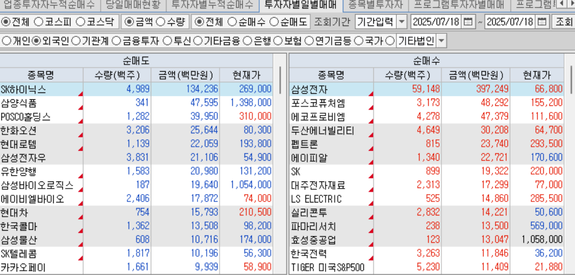The width and height of the screenshot is (575, 275).
Task: Switch to 투자자별누적순매수 tab
Action: point(212,5)
